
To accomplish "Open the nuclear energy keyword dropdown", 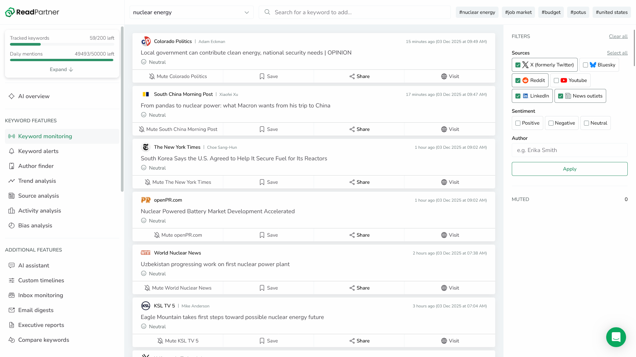I will coord(246,12).
